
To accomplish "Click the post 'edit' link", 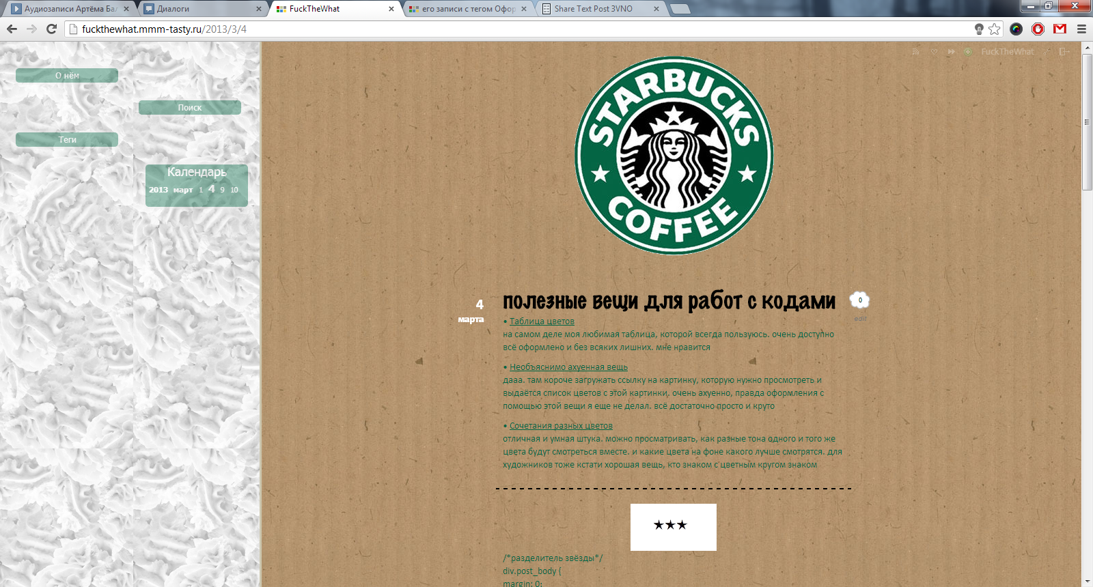I will [860, 319].
